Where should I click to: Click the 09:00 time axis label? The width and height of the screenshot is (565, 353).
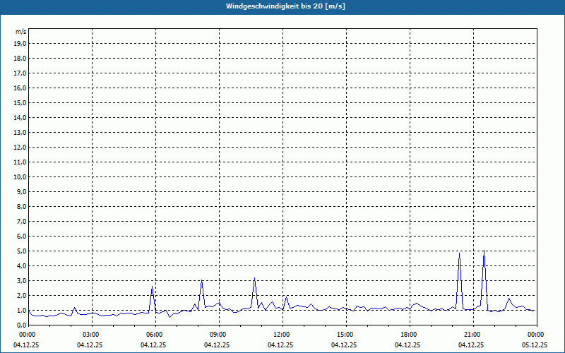218,334
